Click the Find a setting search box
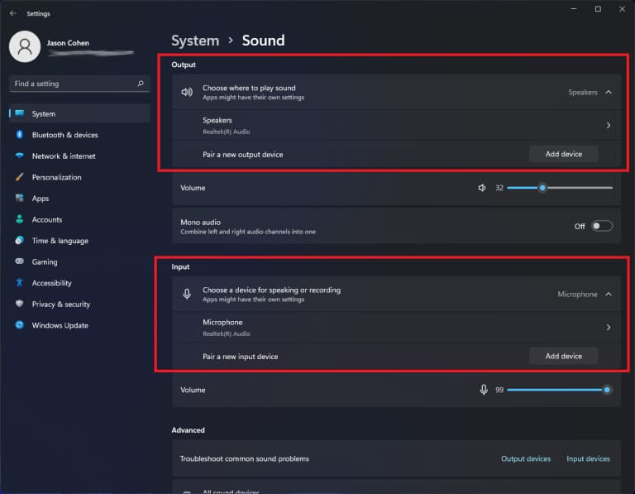 point(73,84)
